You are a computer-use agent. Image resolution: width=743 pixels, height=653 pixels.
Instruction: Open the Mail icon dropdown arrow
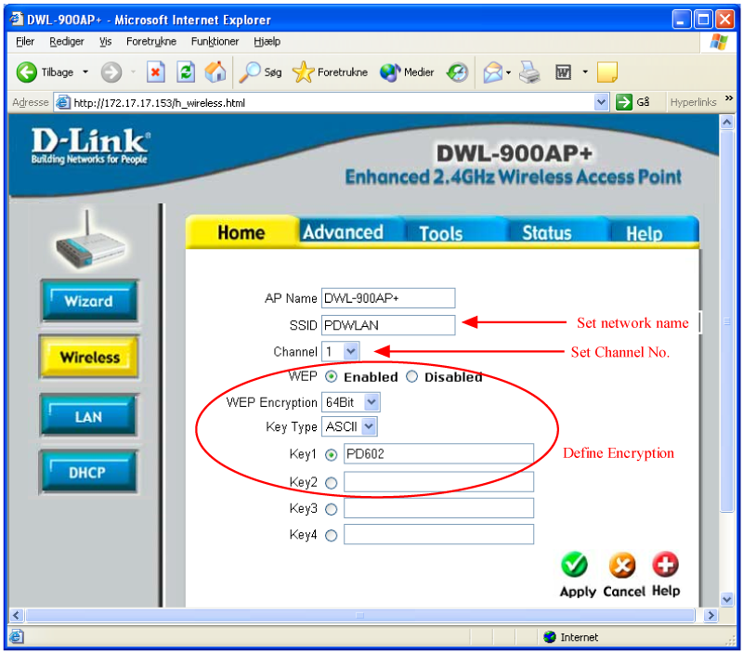(508, 72)
